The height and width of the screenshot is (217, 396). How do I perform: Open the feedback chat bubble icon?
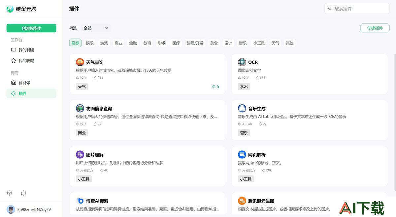23,193
